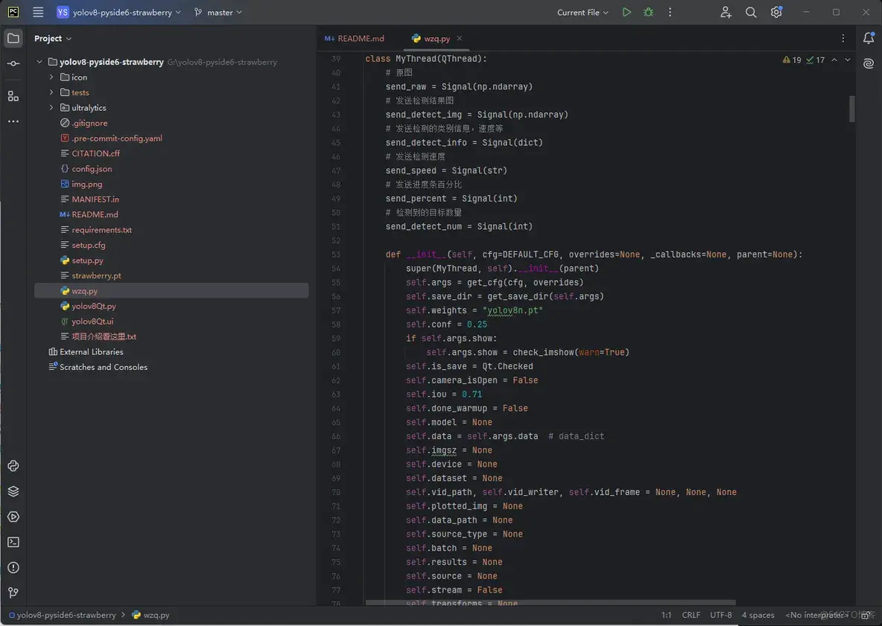This screenshot has width=882, height=626.
Task: Expand the ultralytics folder
Action: tap(51, 108)
